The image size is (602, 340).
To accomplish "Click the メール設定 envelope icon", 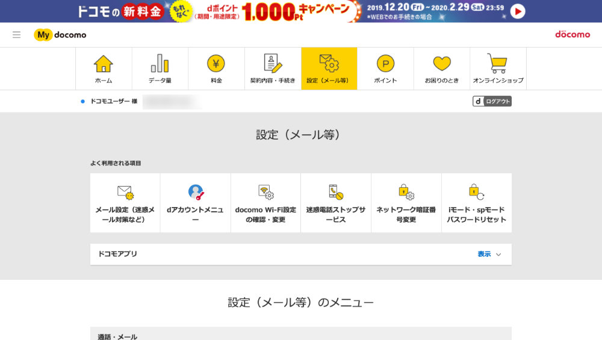I will 126,192.
